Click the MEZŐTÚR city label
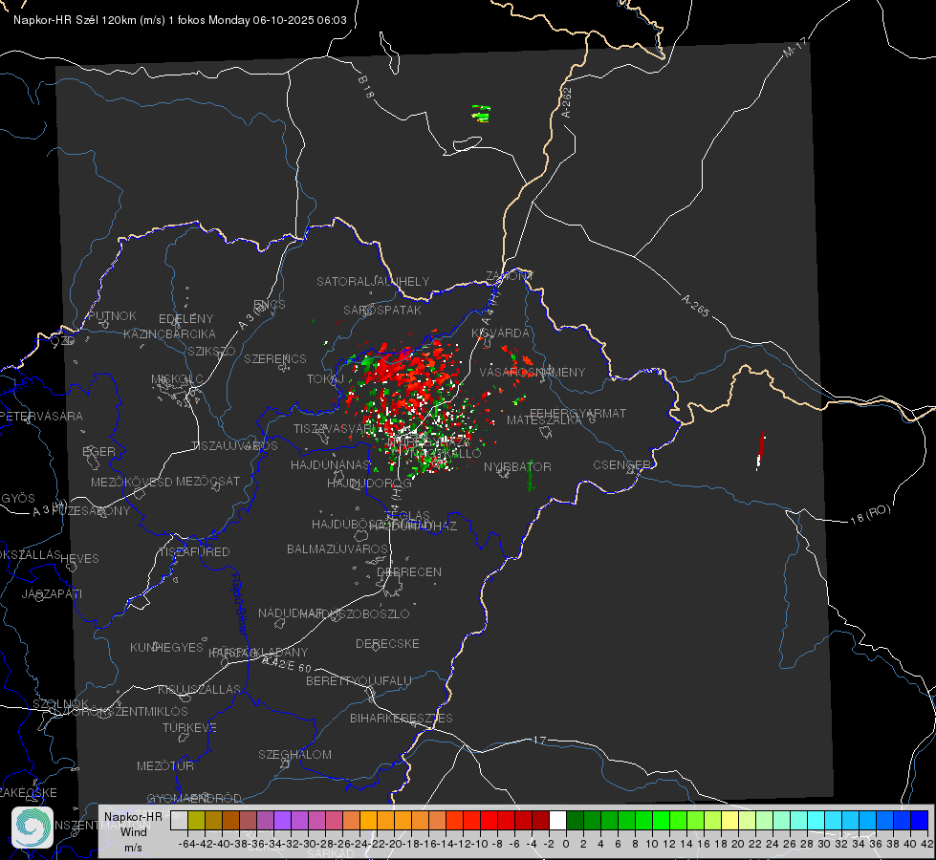Viewport: 936px width, 860px height. tap(165, 765)
